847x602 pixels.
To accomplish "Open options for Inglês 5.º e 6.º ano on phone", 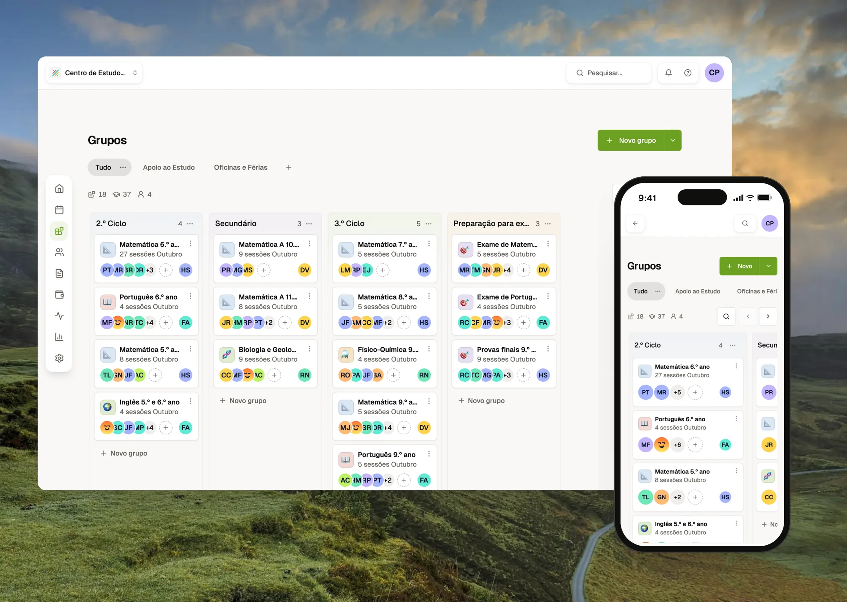I will tap(736, 523).
